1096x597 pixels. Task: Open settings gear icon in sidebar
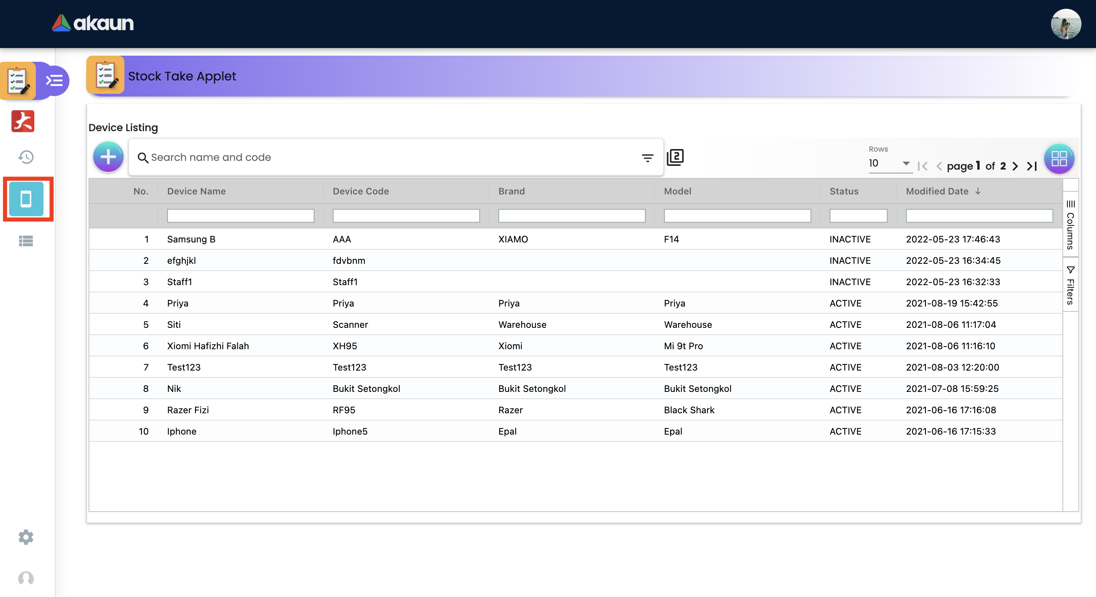pos(26,537)
